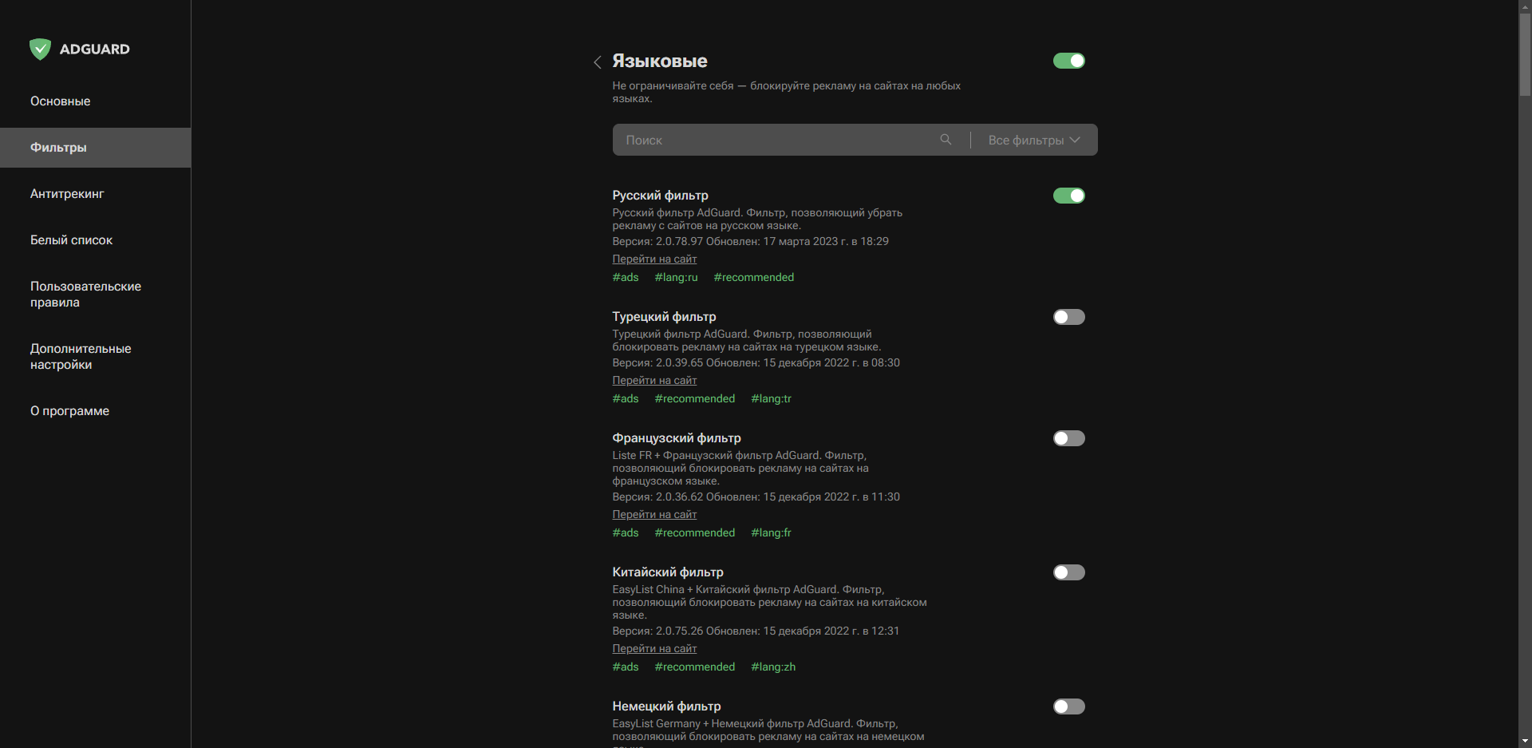Open the Все фильтры dropdown
The height and width of the screenshot is (748, 1532).
[1033, 139]
